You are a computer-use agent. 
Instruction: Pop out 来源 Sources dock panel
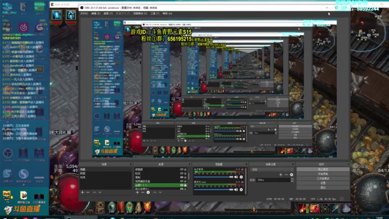point(189,164)
